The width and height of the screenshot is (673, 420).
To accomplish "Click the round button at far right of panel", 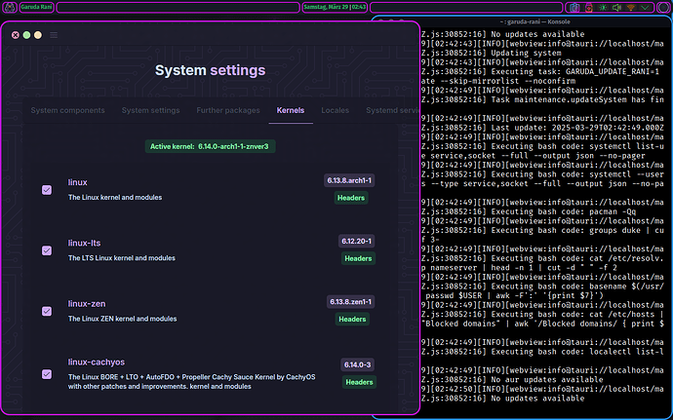I will point(663,8).
